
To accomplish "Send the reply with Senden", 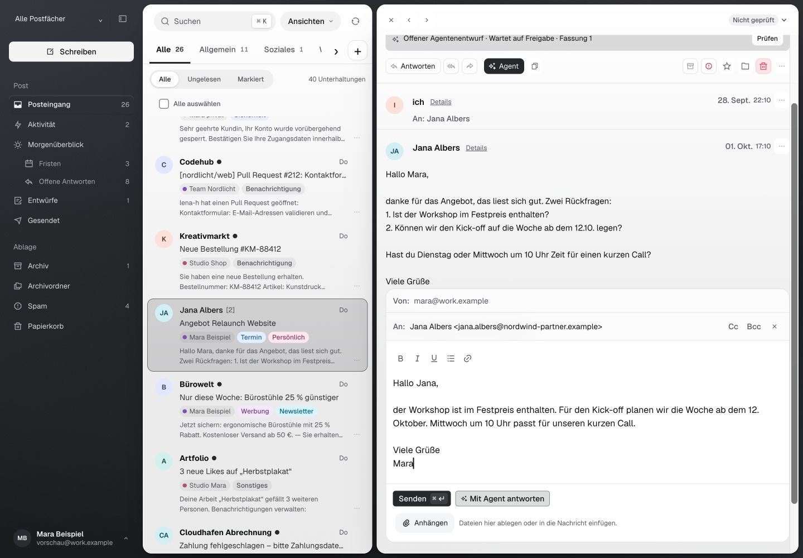I will click(422, 499).
